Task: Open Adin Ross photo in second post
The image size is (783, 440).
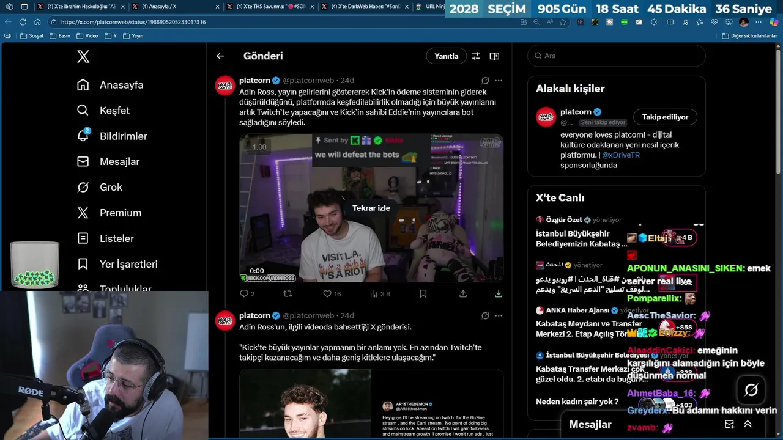Action: (305, 403)
